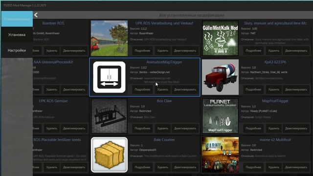This screenshot has width=313, height=176.
Task: Open the Установленные tab in sidebar
Action: 17,19
